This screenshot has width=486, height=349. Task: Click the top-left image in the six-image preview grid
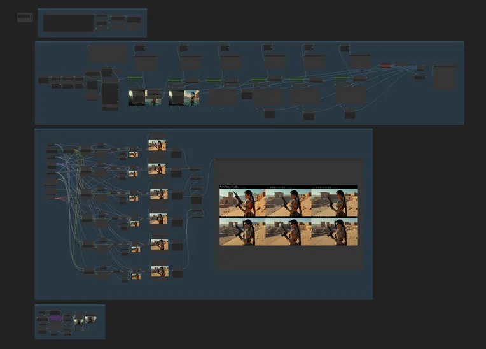tap(242, 202)
